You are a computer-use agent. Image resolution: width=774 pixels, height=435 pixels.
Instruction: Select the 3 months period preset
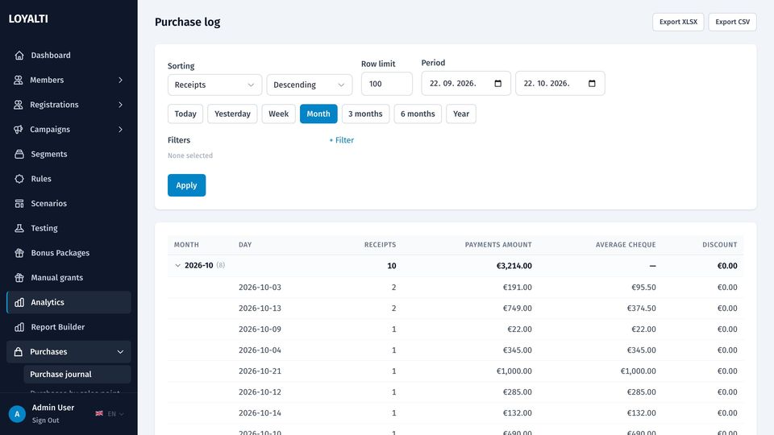[x=365, y=114]
